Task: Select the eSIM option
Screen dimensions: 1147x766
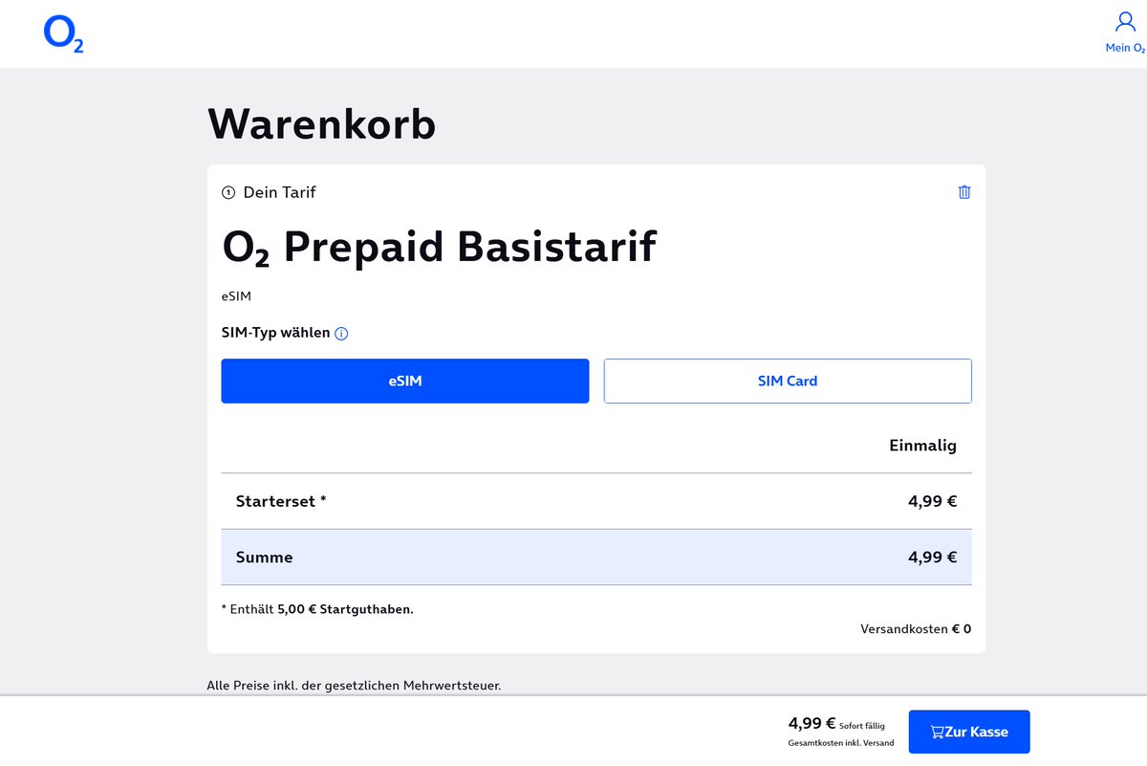Action: [405, 381]
